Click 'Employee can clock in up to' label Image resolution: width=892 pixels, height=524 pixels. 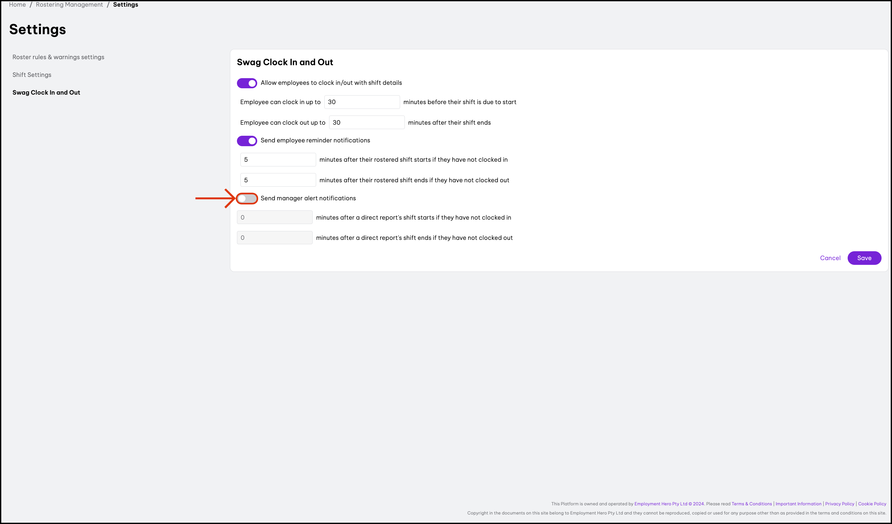click(280, 102)
